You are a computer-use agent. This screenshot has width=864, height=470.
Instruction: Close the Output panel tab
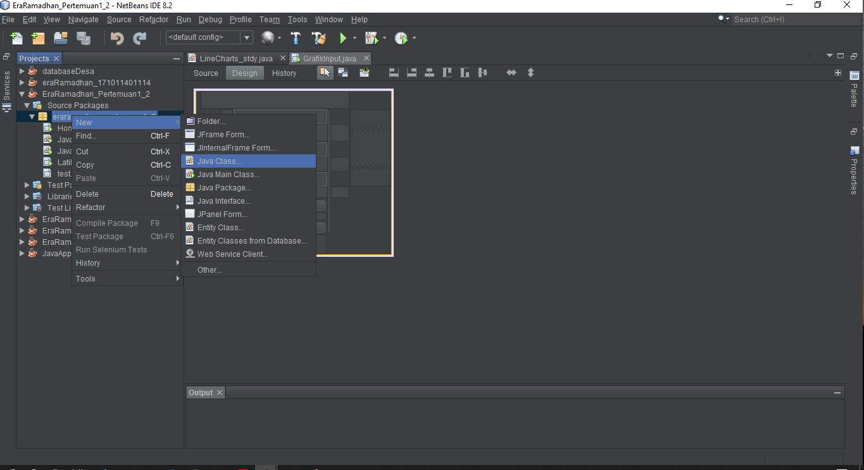[x=220, y=393]
